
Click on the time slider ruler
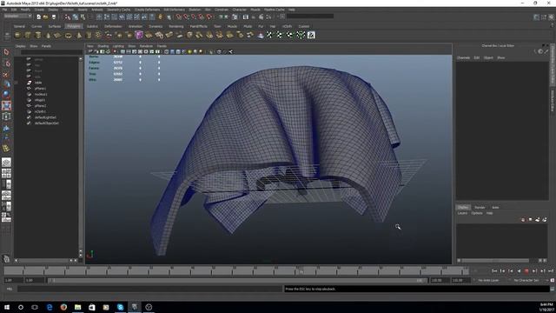(235, 271)
